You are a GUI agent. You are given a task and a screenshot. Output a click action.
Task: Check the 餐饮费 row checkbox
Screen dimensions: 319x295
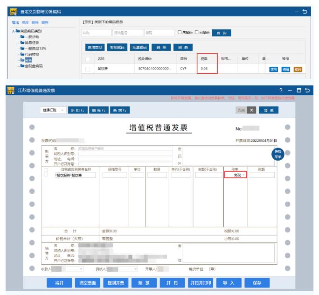click(87, 69)
